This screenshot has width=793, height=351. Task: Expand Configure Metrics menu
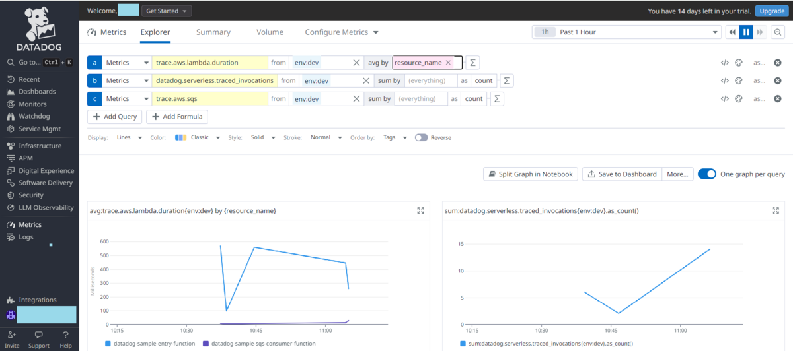tap(342, 32)
